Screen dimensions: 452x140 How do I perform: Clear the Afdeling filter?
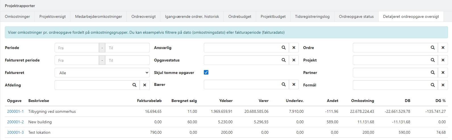[144, 85]
